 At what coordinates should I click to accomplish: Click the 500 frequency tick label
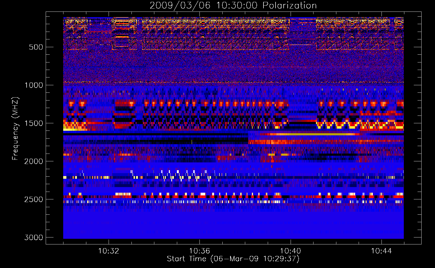(x=36, y=47)
